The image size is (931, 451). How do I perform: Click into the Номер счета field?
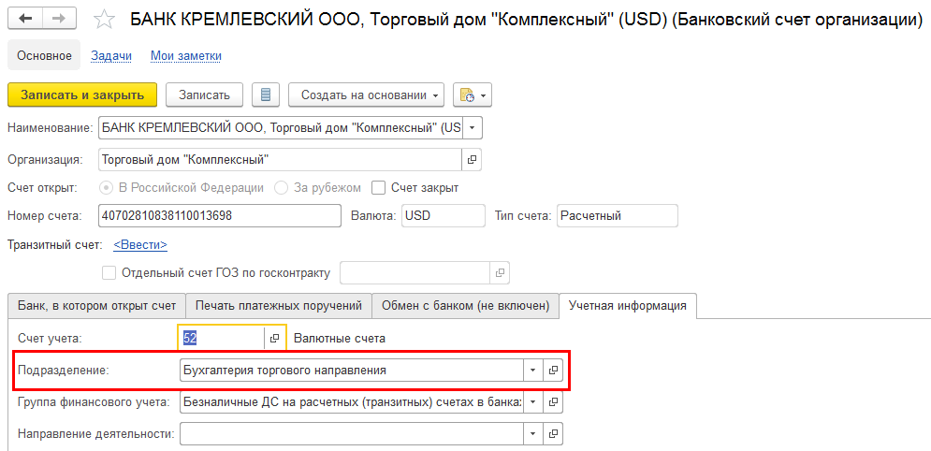point(219,215)
